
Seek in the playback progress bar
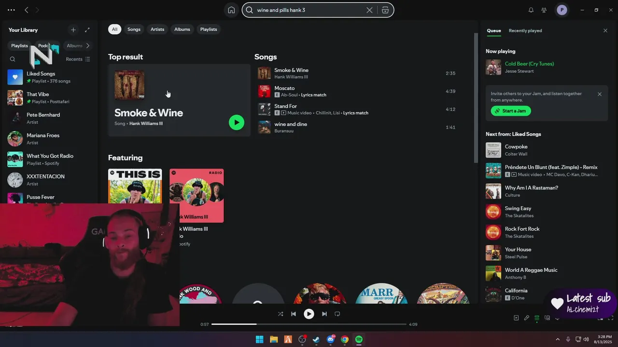click(309, 324)
